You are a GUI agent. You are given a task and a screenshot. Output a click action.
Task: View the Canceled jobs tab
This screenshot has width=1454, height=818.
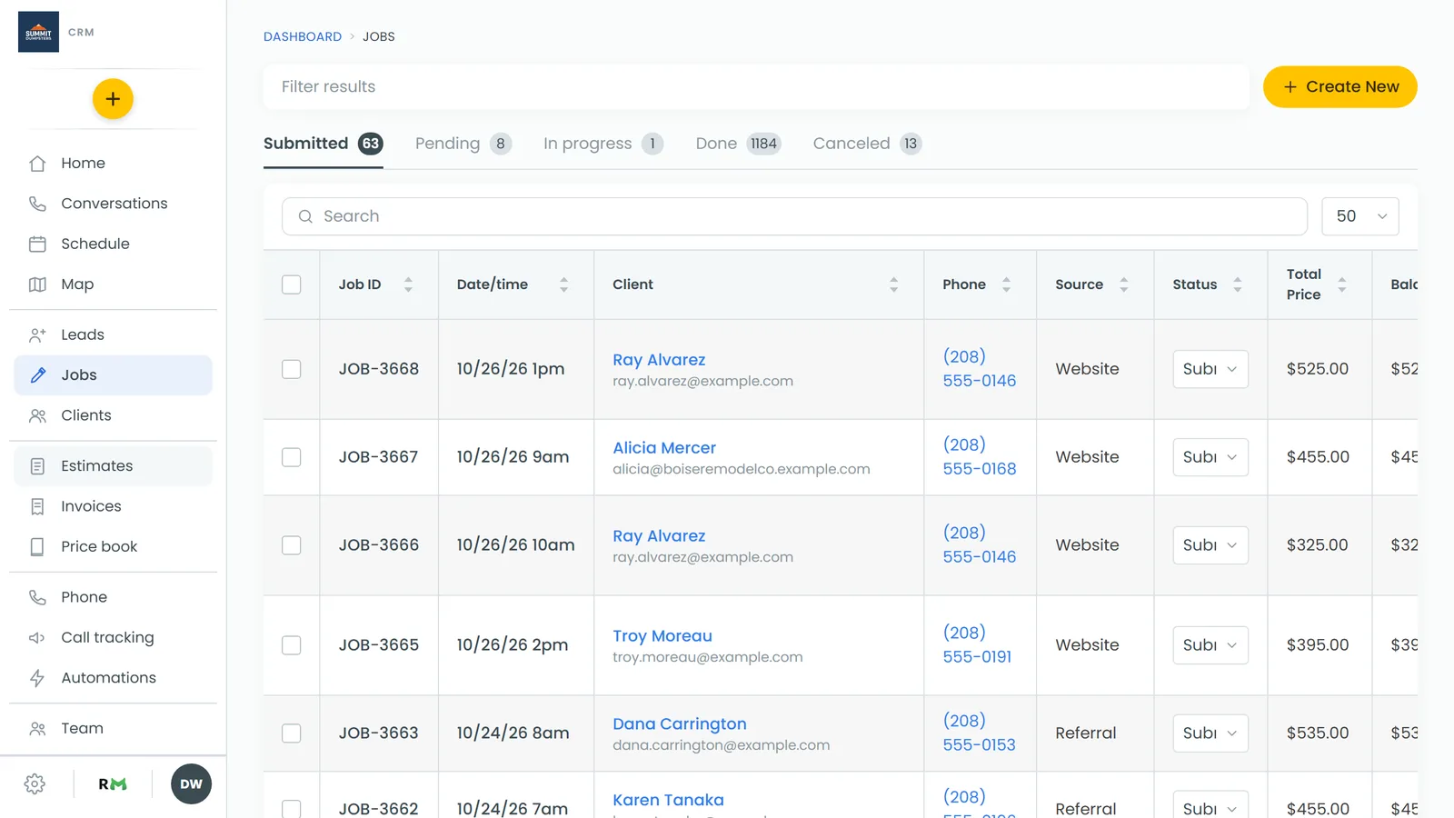pos(868,144)
